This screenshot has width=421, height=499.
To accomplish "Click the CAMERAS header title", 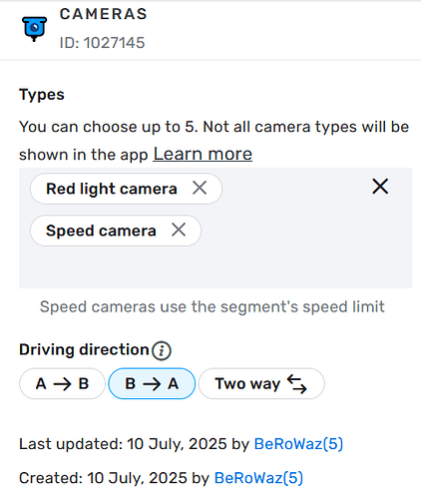I will click(103, 14).
